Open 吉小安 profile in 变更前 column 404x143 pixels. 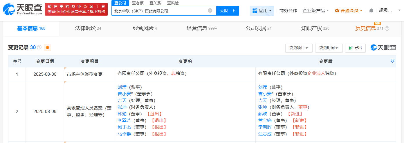tap(124, 94)
